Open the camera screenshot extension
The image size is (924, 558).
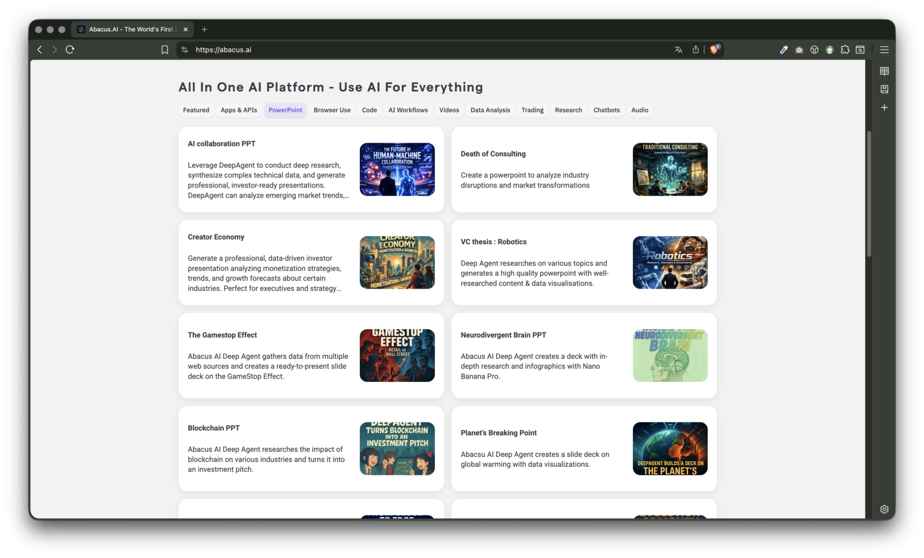point(799,50)
